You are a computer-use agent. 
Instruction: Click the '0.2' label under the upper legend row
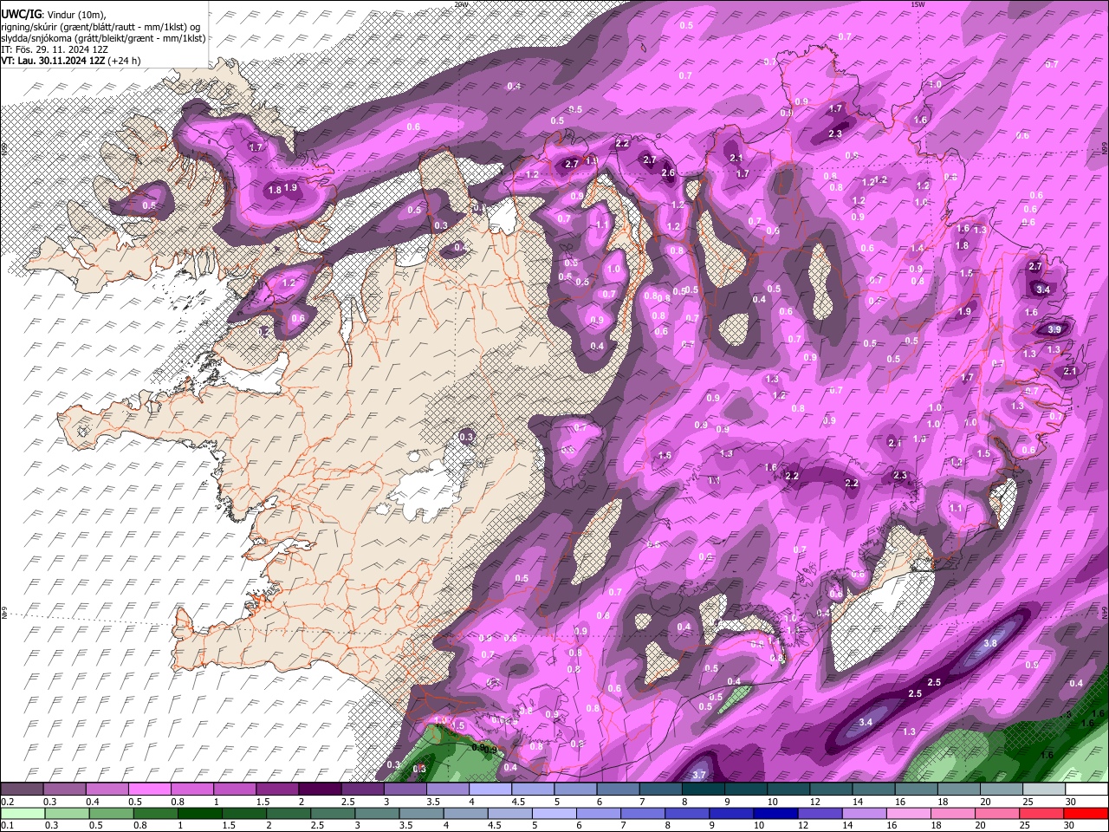(x=7, y=802)
